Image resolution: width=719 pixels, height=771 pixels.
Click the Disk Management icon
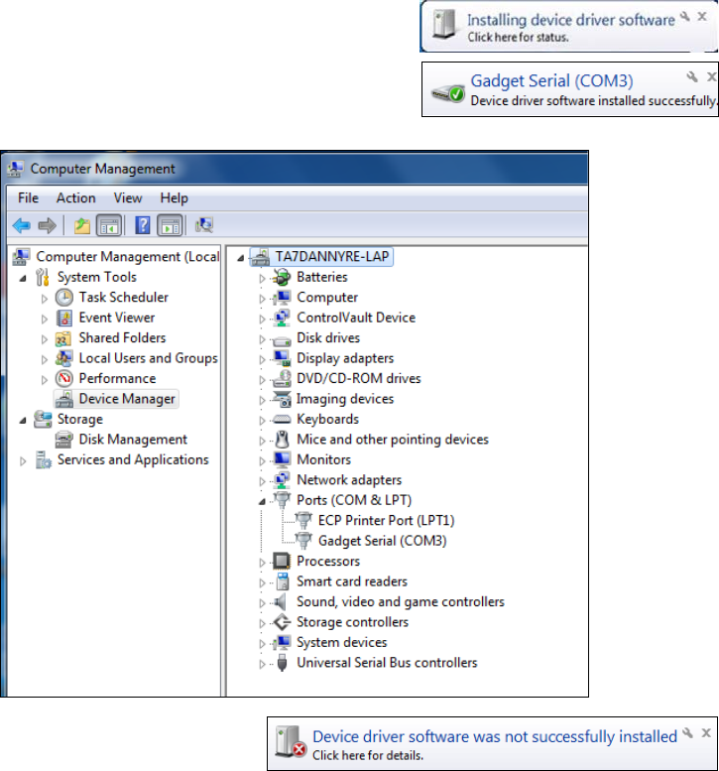tap(63, 440)
